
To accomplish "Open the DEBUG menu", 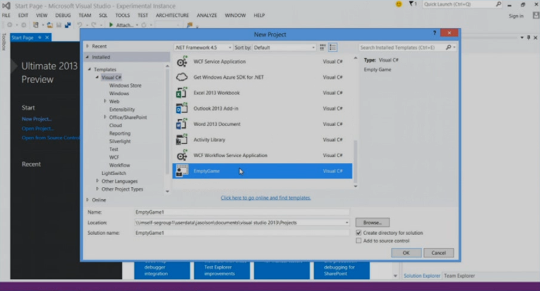I will click(63, 15).
